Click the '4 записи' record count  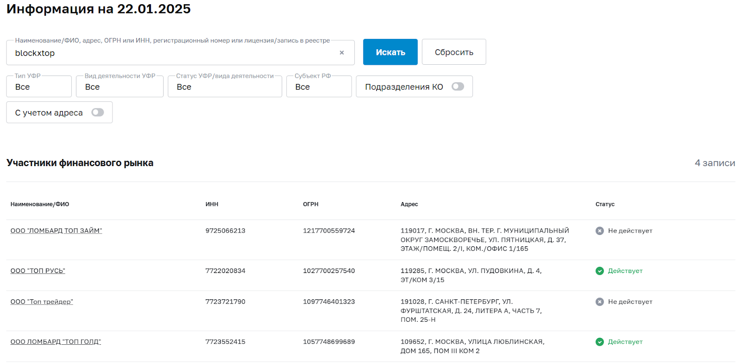(x=715, y=163)
